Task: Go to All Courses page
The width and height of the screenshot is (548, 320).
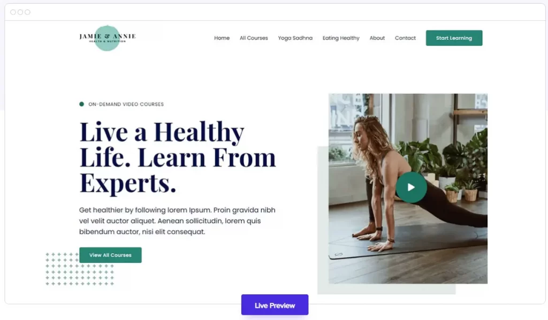Action: click(x=254, y=38)
